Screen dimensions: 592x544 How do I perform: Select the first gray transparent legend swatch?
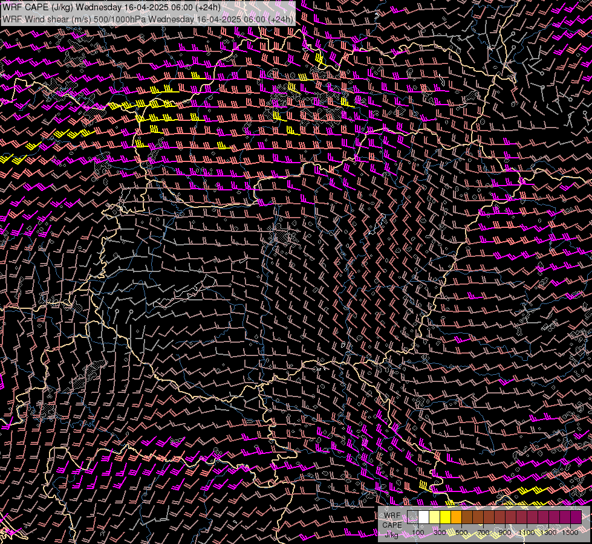coord(412,517)
